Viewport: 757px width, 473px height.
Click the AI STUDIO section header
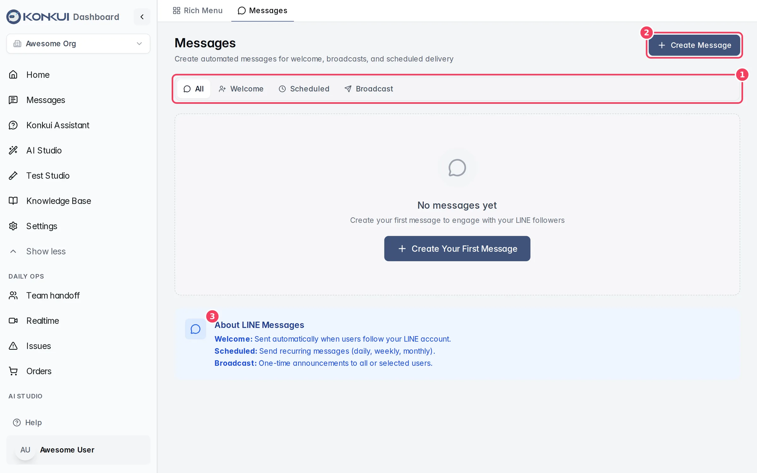tap(25, 396)
